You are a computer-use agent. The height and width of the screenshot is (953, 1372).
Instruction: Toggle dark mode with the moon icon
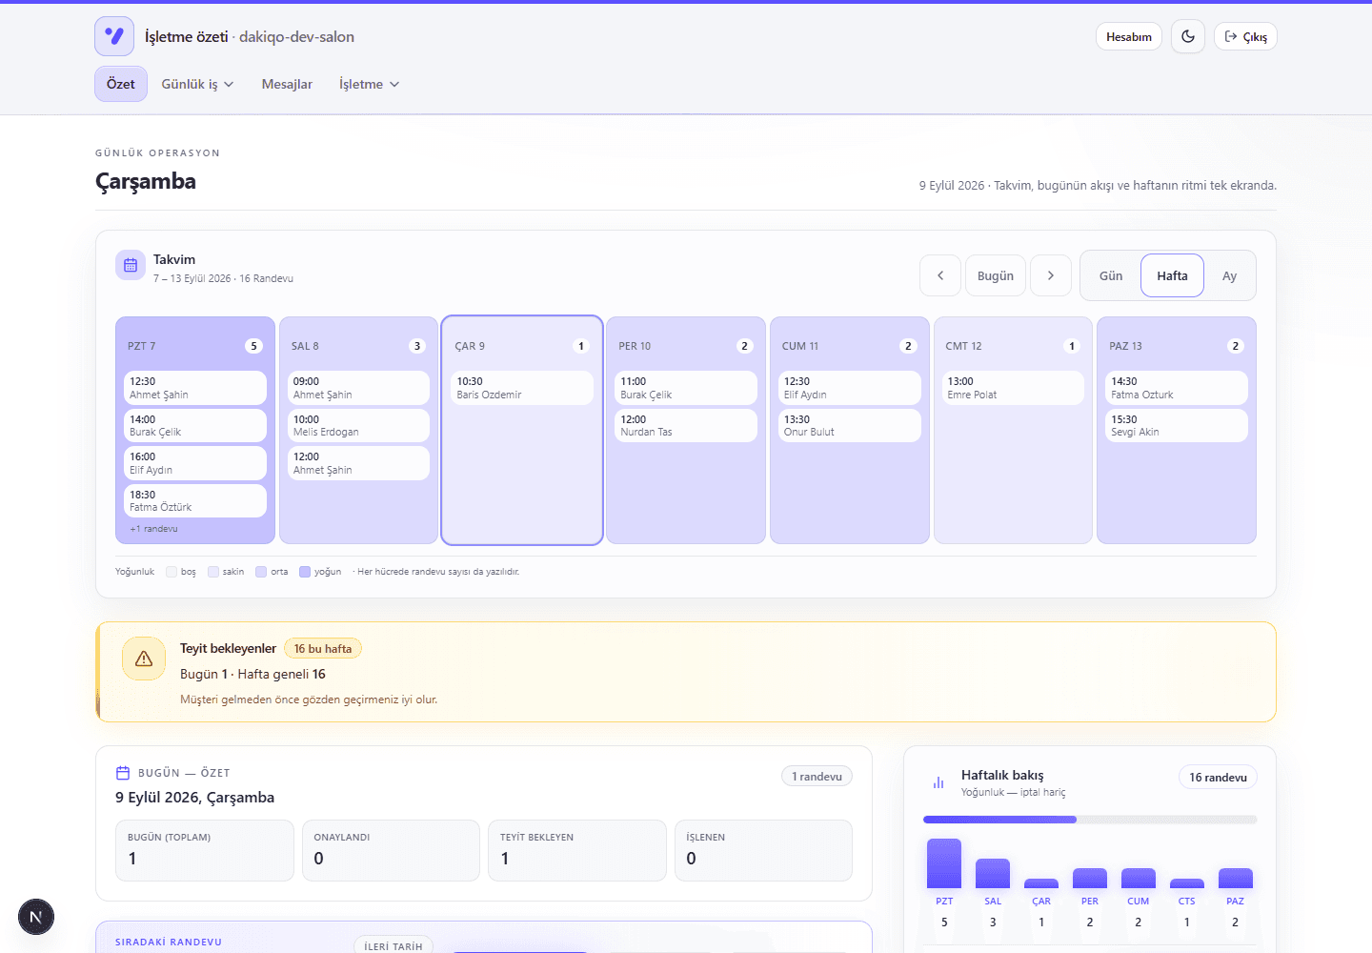[1188, 36]
